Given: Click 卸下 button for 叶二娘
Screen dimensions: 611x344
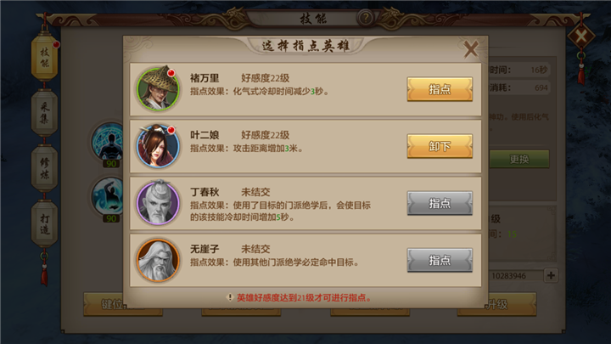Looking at the screenshot, I should (x=440, y=146).
